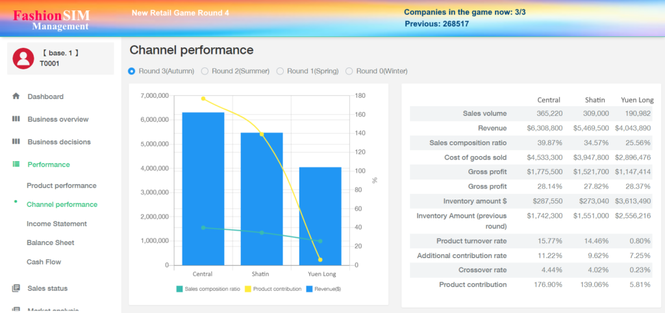This screenshot has height=313, width=665.
Task: Click the Central revenue bar in chart
Action: pos(203,188)
